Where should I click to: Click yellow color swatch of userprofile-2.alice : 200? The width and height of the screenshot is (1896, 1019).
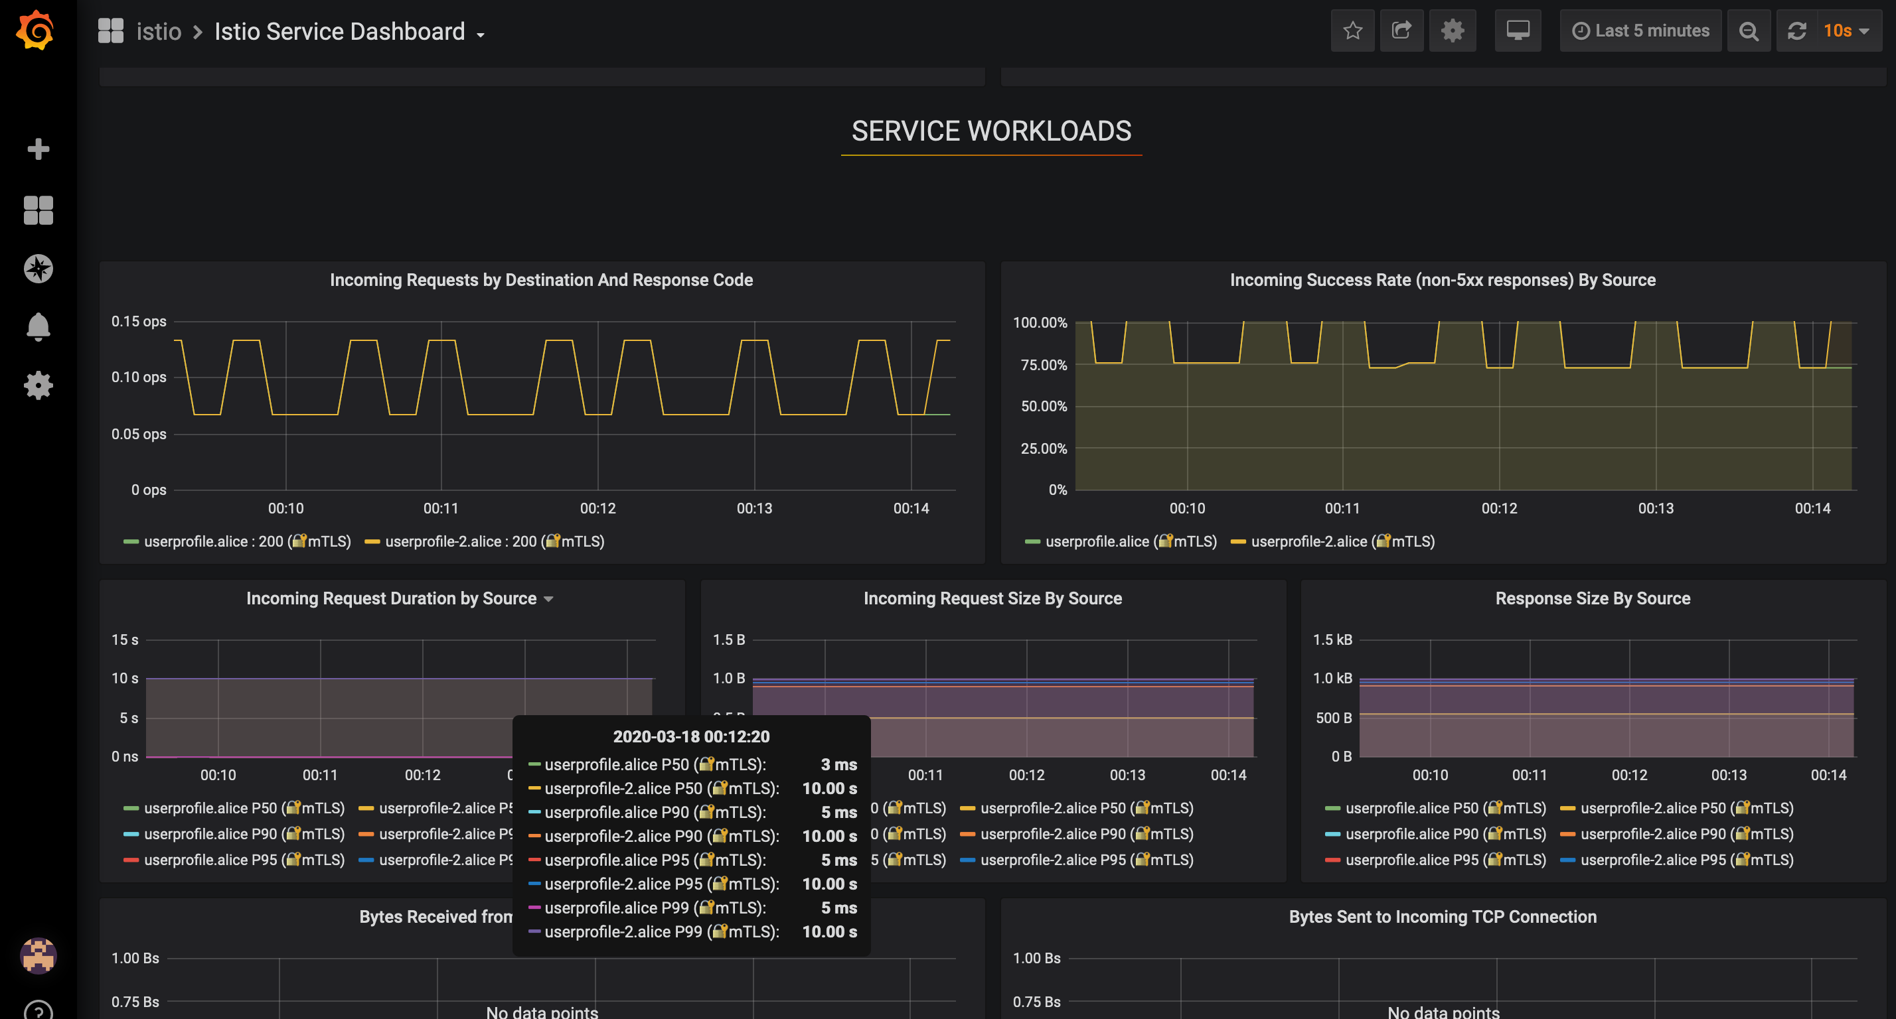372,542
